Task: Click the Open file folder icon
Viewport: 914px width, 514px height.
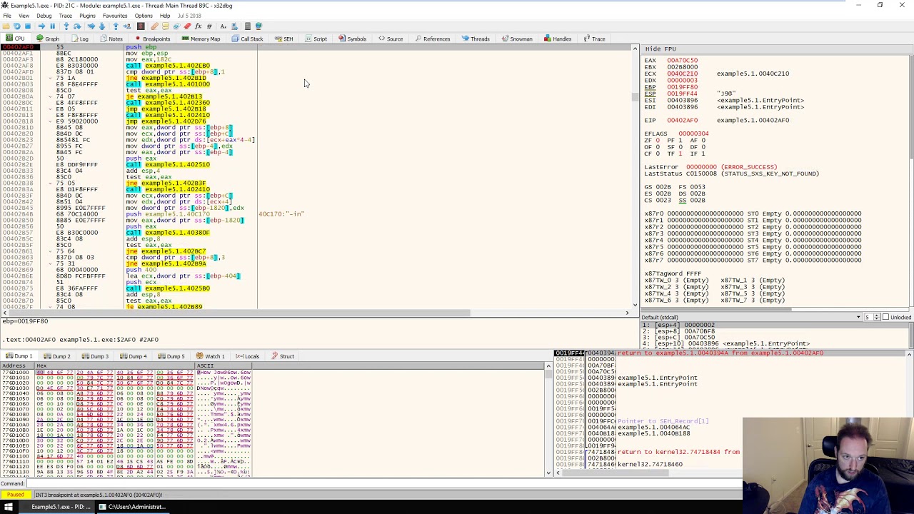Action: click(6, 26)
